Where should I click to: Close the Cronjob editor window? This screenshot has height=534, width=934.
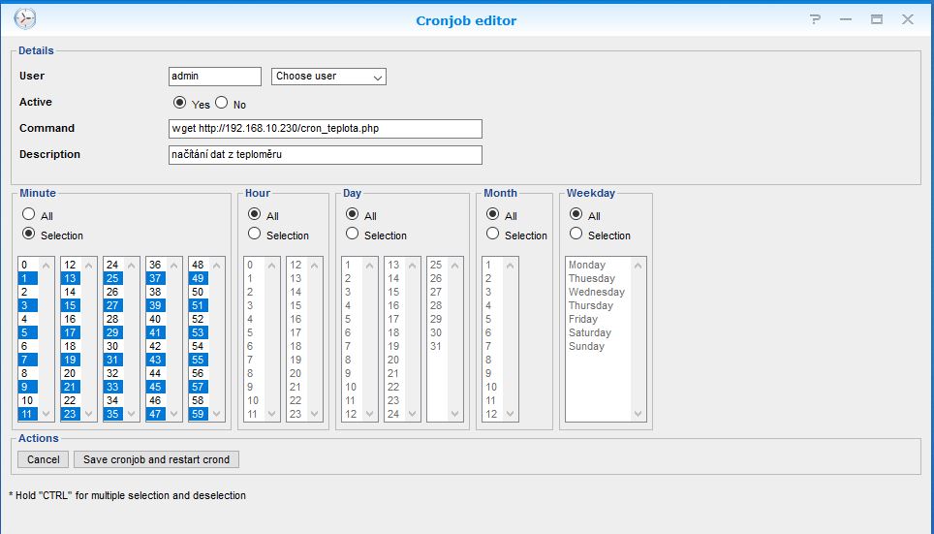(x=908, y=19)
